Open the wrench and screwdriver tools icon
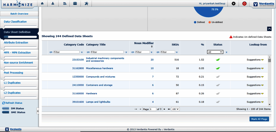This screenshot has width=276, height=132. [86, 4]
